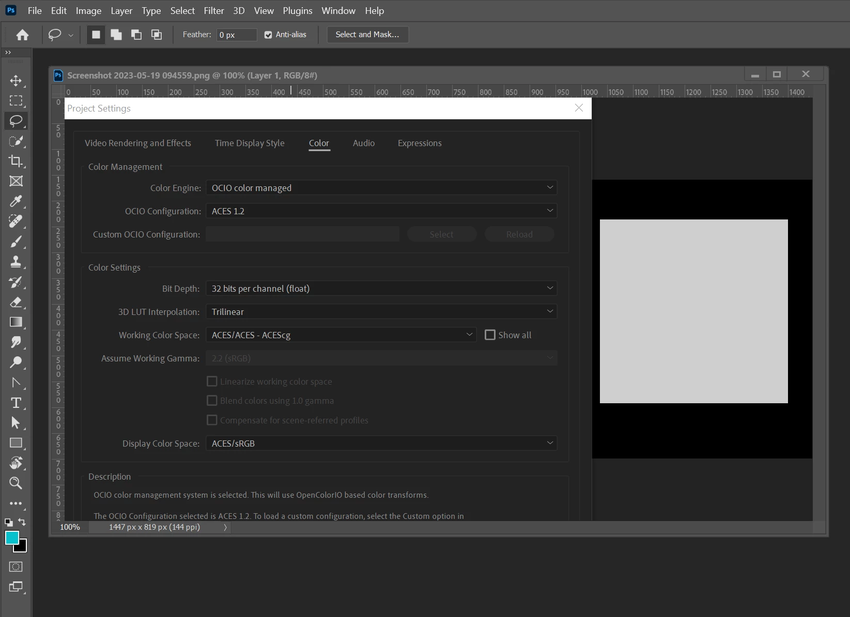The image size is (850, 617).
Task: Open the status bar info arrow
Action: click(x=225, y=527)
